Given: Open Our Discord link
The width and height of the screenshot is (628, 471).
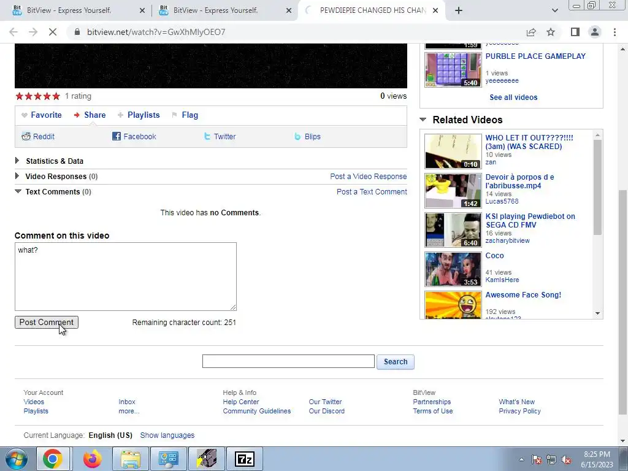Looking at the screenshot, I should (326, 411).
